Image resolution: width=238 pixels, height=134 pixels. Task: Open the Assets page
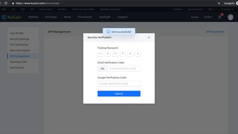coord(195,17)
